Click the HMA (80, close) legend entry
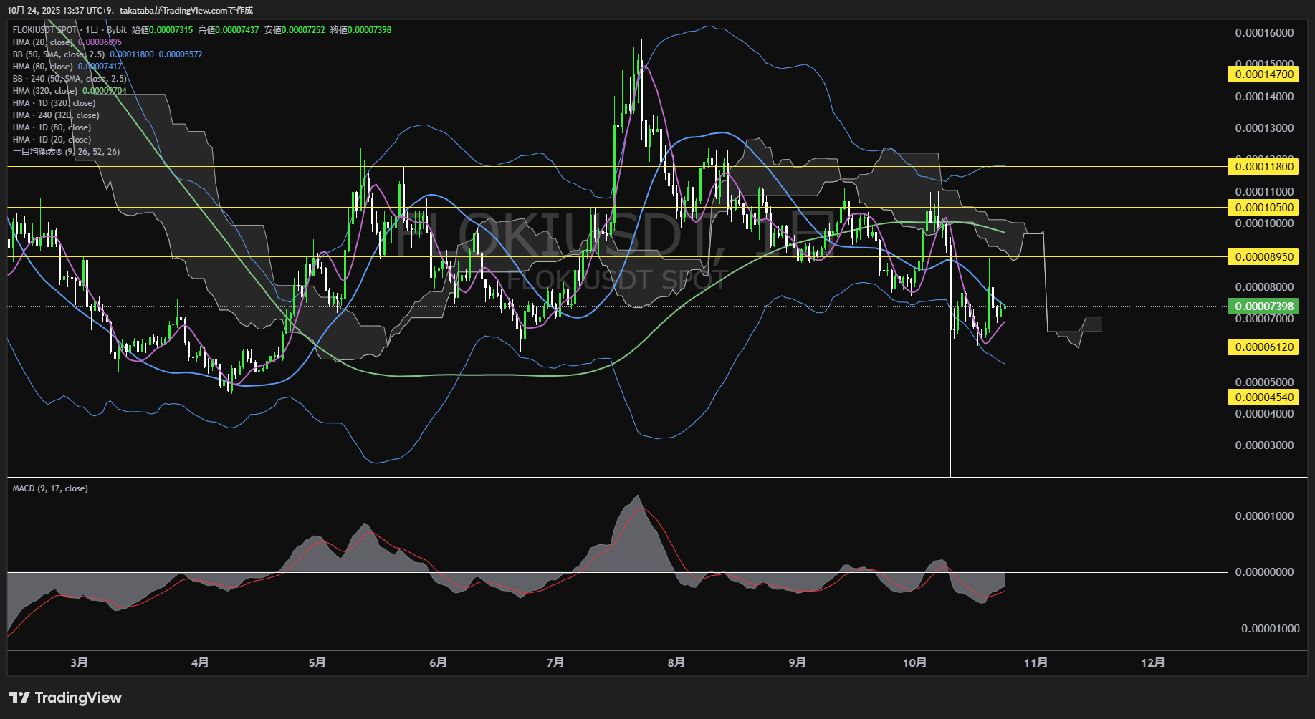Screen dimensions: 1315x719 pos(43,67)
